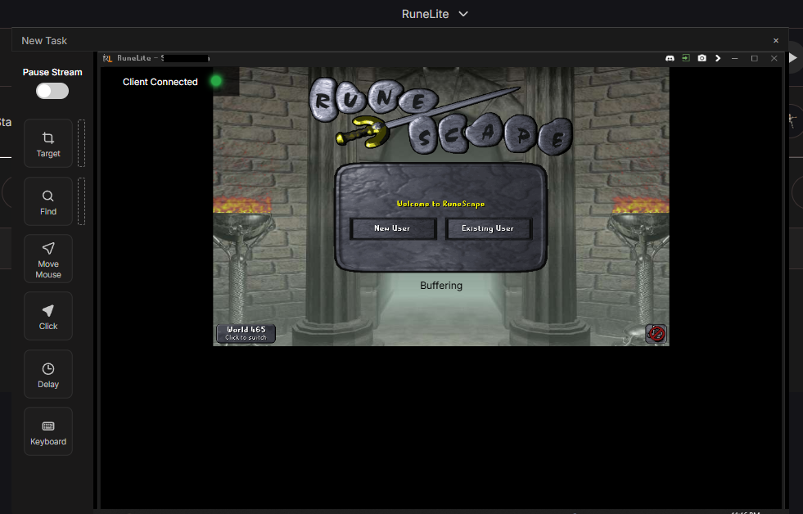This screenshot has height=514, width=803.
Task: Click the dashed slot beside Find
Action: (81, 201)
